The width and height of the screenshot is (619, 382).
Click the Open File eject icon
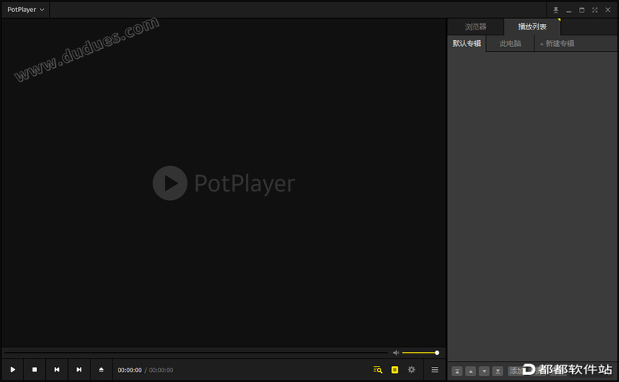pyautogui.click(x=101, y=370)
